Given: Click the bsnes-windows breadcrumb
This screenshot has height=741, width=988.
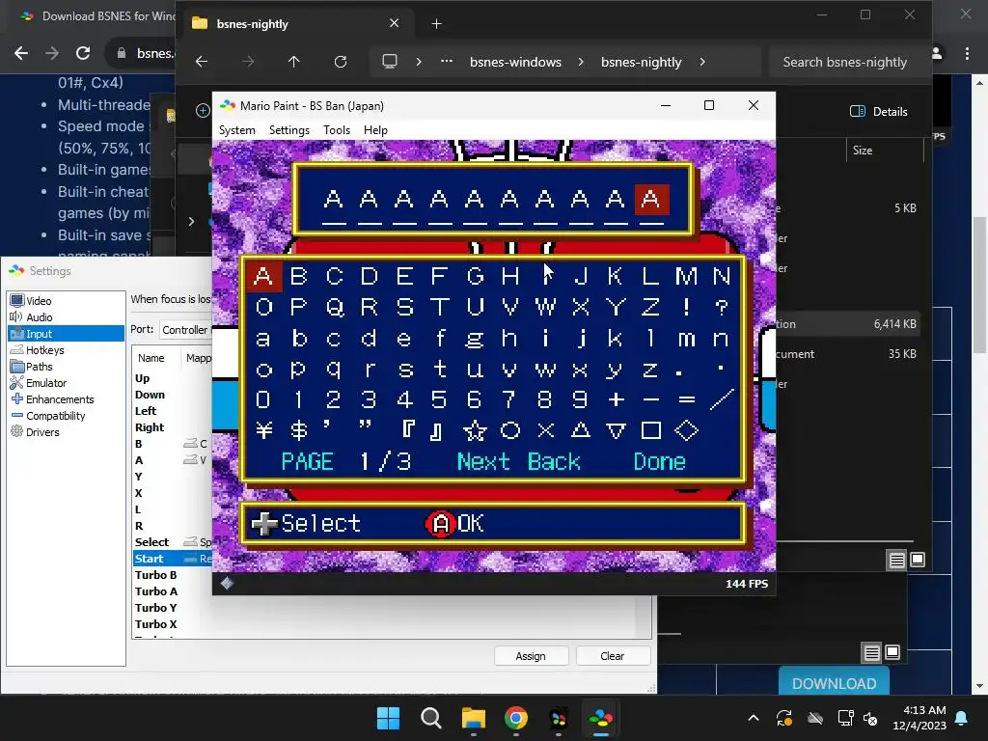Looking at the screenshot, I should tap(515, 62).
